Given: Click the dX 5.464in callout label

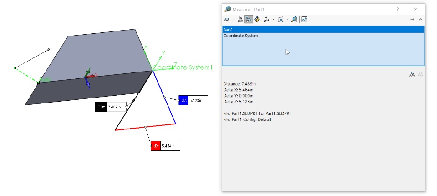Looking at the screenshot, I should (165, 146).
